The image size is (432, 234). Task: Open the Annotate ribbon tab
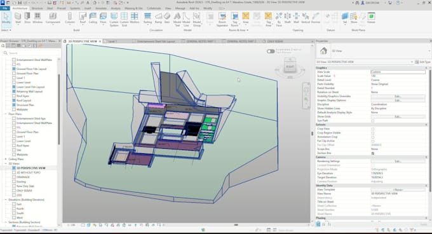pyautogui.click(x=101, y=8)
